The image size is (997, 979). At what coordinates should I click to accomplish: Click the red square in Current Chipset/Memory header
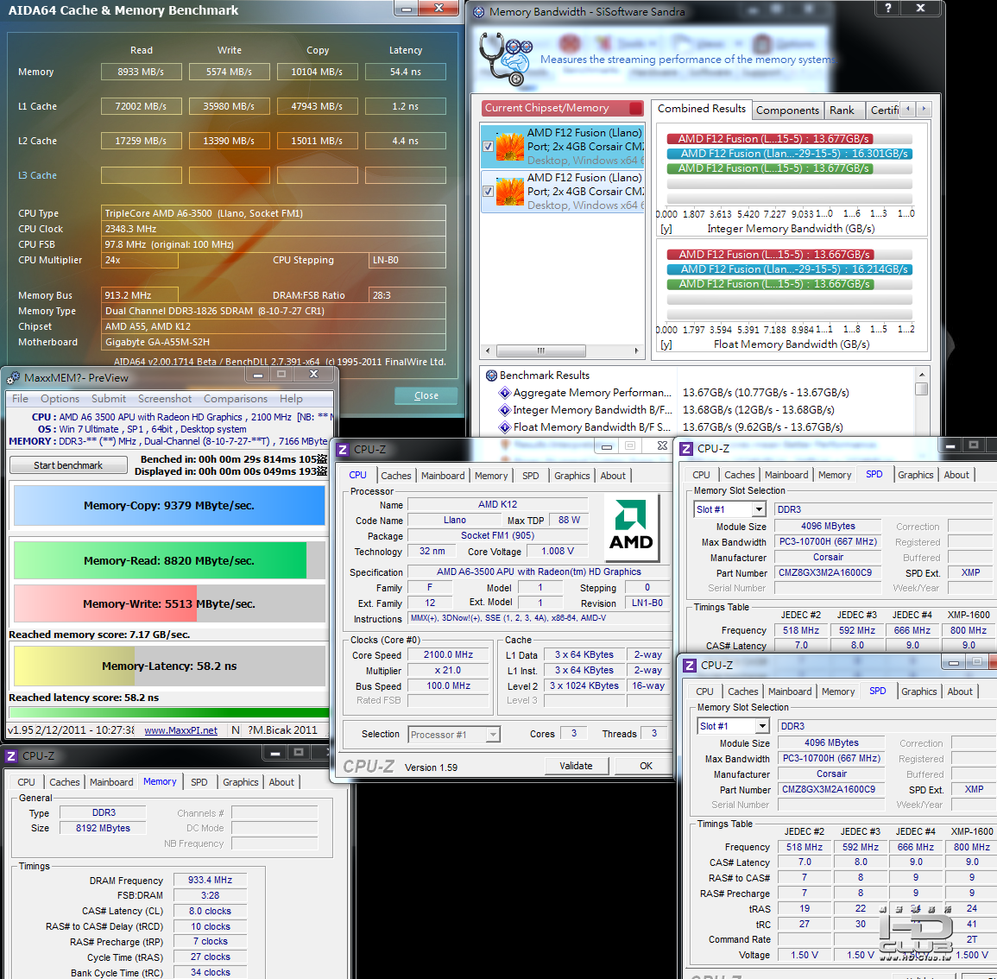pos(635,108)
